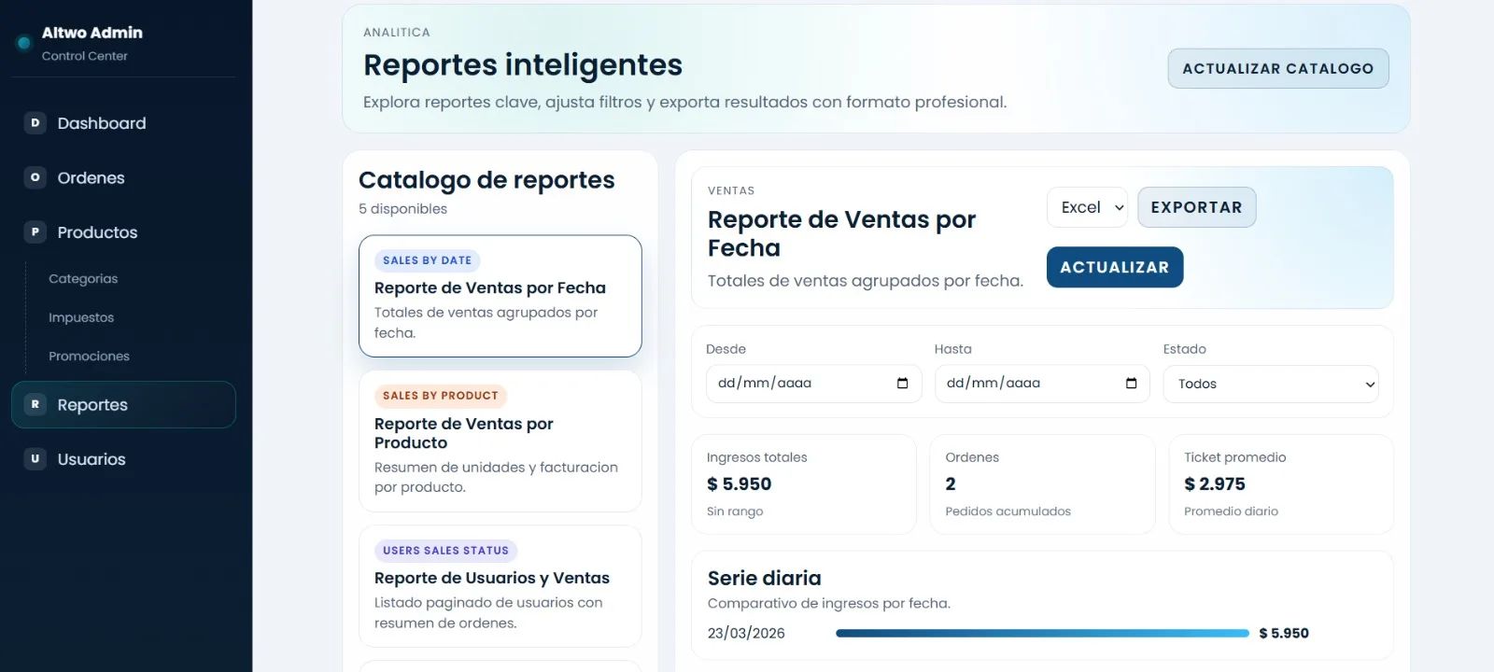Go to Ordenes in the sidebar

pyautogui.click(x=123, y=177)
